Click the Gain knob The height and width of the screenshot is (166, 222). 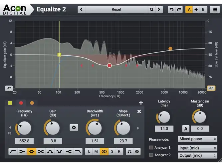(x=53, y=128)
